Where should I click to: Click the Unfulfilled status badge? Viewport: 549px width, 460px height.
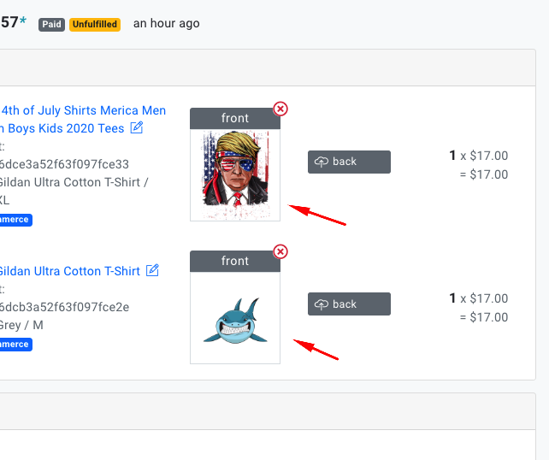pyautogui.click(x=95, y=25)
